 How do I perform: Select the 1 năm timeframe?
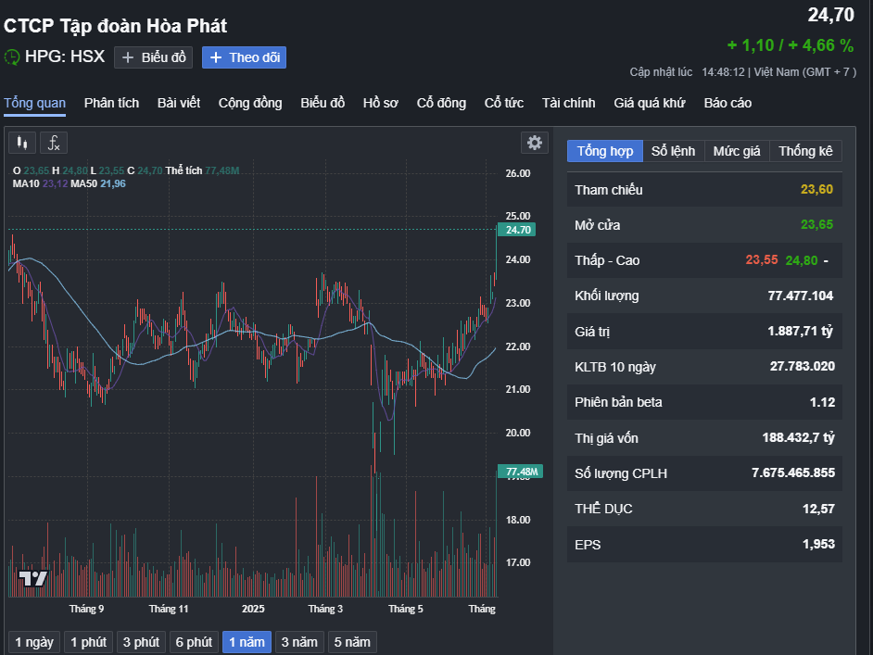pos(247,642)
